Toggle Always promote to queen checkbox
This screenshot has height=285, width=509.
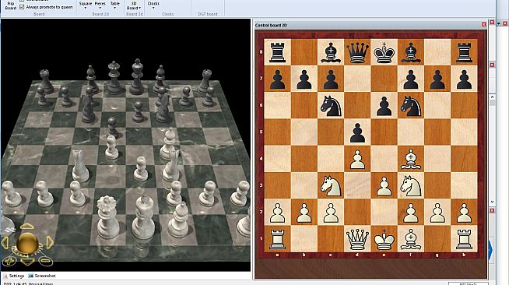coord(22,7)
